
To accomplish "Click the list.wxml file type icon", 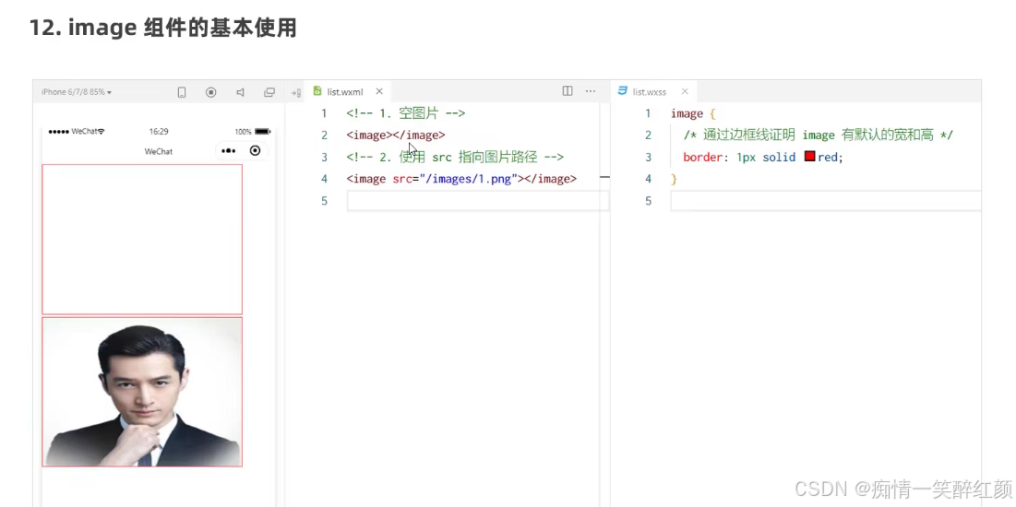I will pyautogui.click(x=317, y=91).
